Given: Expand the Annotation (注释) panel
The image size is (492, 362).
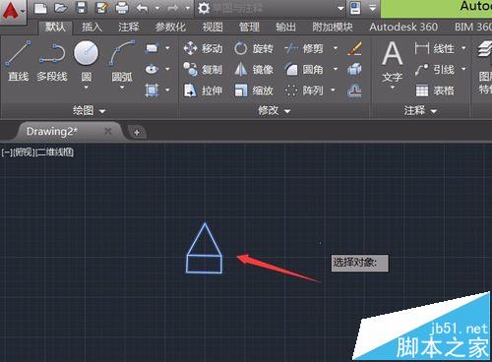Looking at the screenshot, I should (420, 111).
